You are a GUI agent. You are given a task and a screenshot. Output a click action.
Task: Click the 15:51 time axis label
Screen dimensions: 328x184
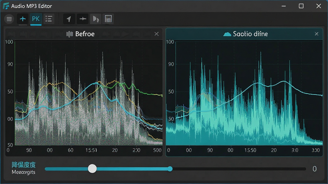pos(91,150)
